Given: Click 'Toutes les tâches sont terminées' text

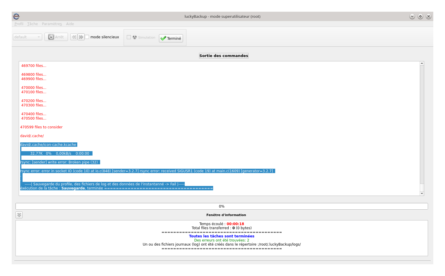Looking at the screenshot, I should point(222,236).
